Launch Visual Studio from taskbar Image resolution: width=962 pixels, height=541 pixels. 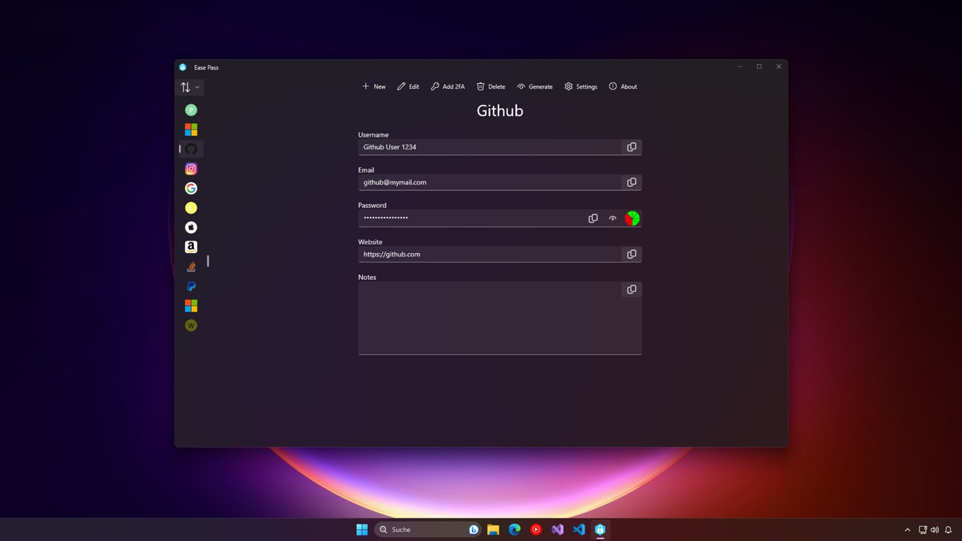pos(558,529)
